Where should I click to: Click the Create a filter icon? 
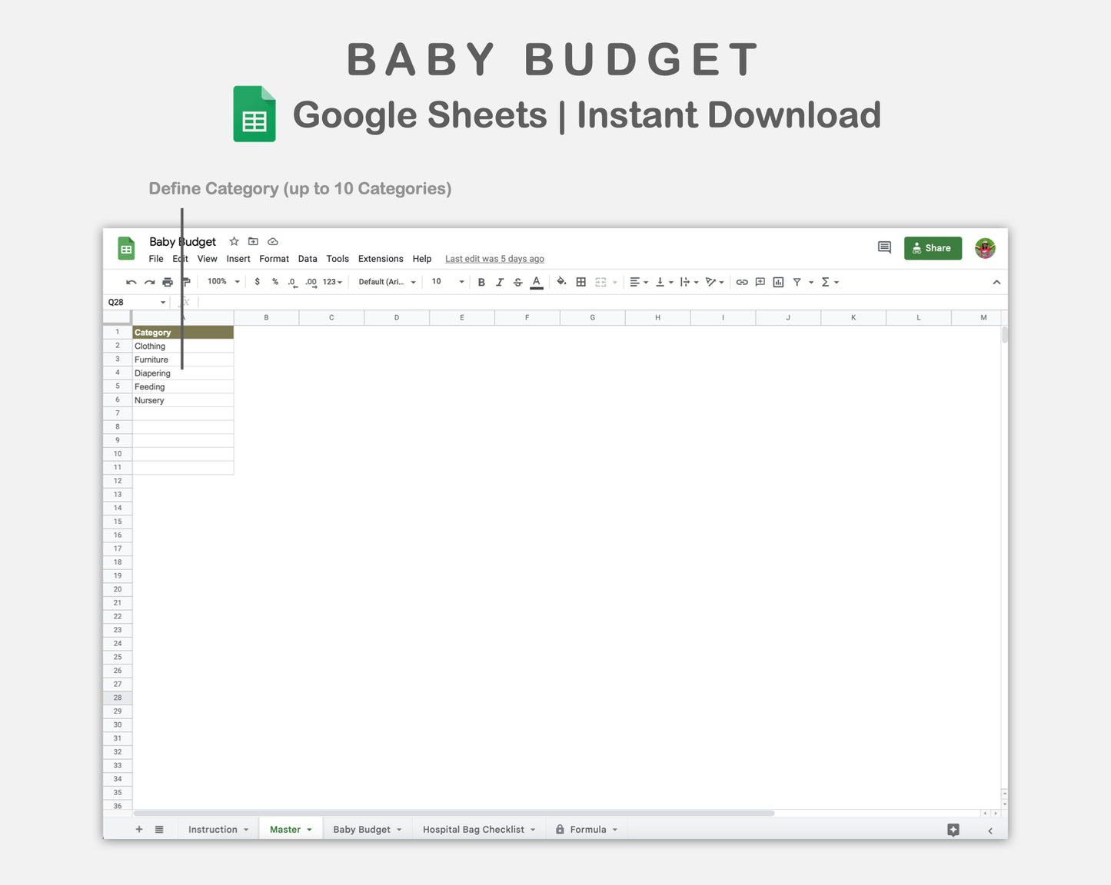coord(797,281)
